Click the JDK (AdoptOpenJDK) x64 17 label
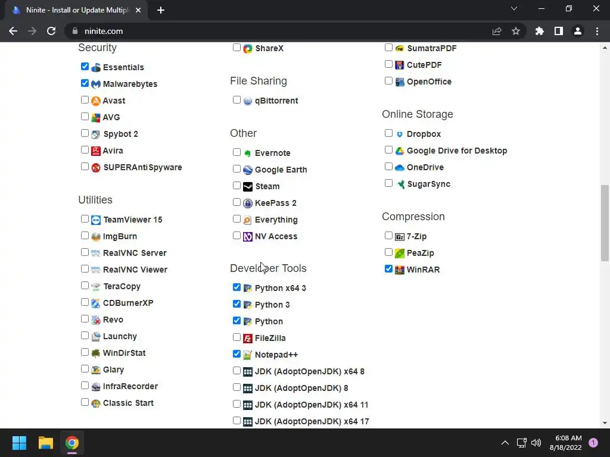Screen dimensions: 610x457 [312, 422]
